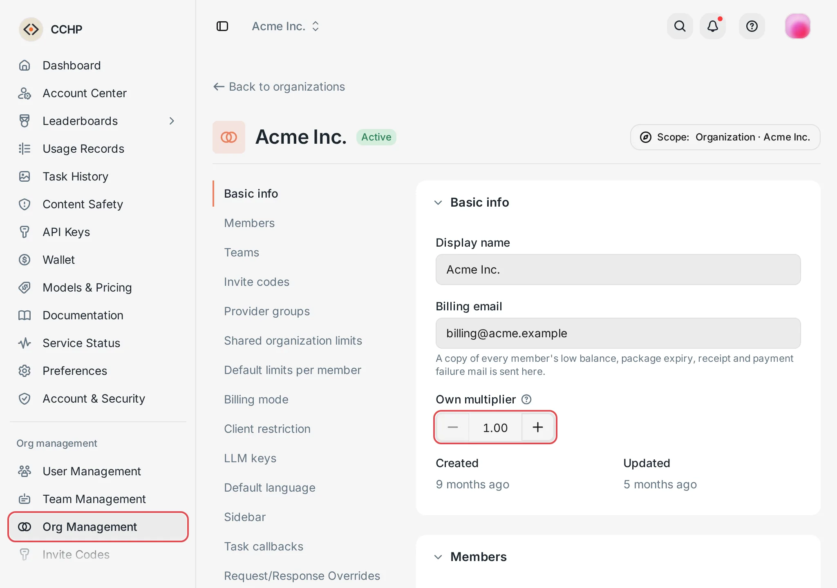Click the Wallet dollar icon
This screenshot has width=837, height=588.
pos(25,260)
